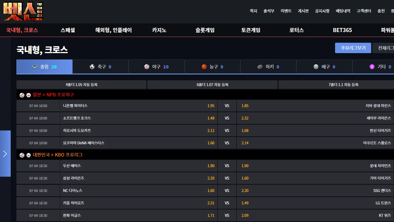394x222 pixels.
Task: Open the 쪽지 messages link
Action: point(253,11)
